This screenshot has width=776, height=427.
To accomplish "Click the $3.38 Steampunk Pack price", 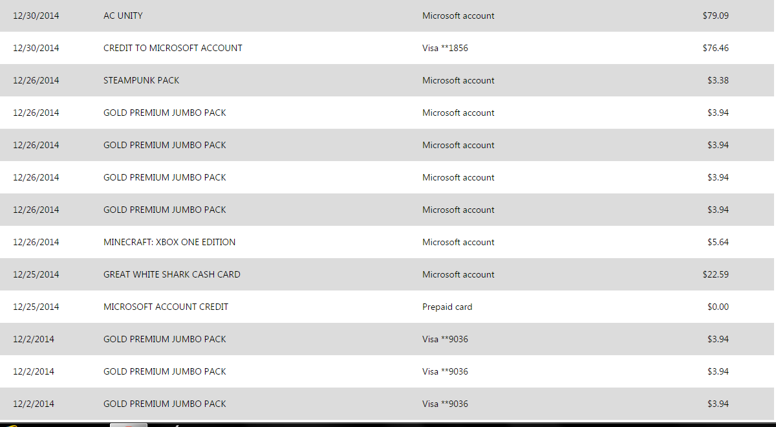I will point(718,80).
